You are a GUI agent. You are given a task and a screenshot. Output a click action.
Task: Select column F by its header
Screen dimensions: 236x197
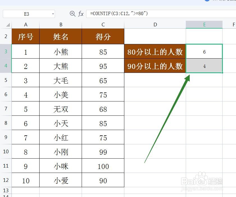point(233,25)
